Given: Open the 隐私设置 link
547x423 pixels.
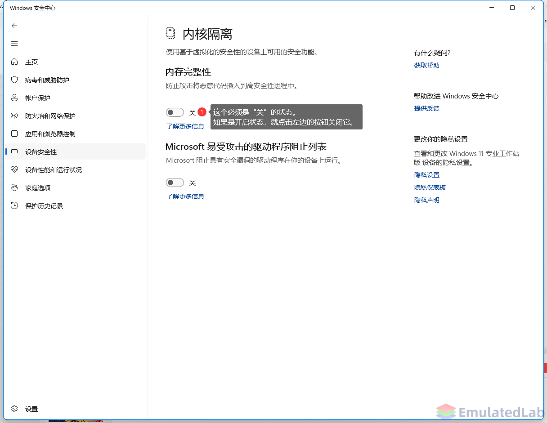Looking at the screenshot, I should point(426,175).
